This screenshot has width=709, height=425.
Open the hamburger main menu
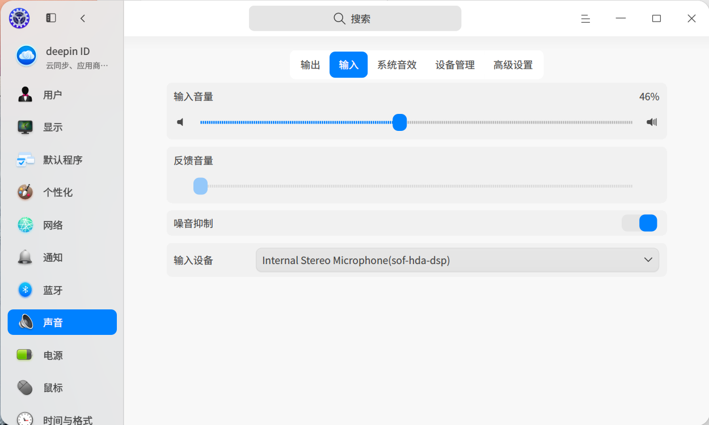coord(586,19)
